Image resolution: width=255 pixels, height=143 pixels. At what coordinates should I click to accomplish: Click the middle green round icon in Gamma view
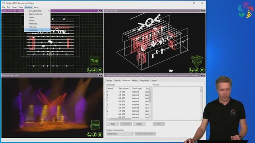[x=94, y=134]
